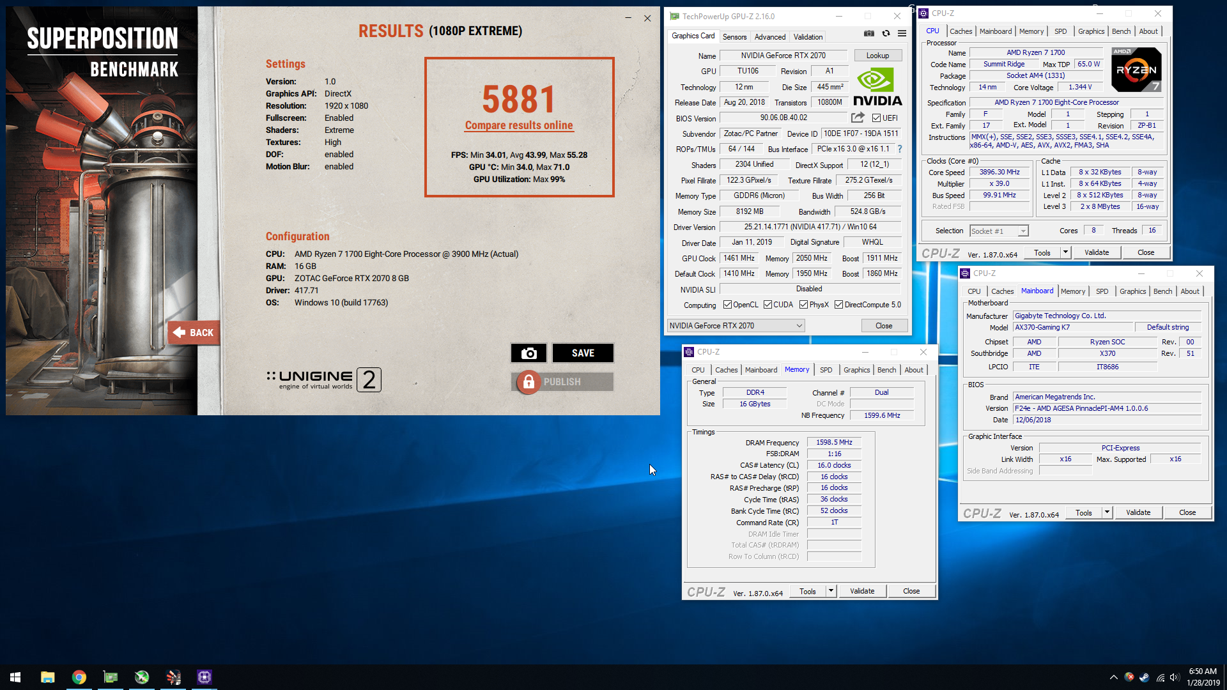Click the CPU-Z Mainboard window title icon
The height and width of the screenshot is (690, 1227).
pyautogui.click(x=965, y=273)
